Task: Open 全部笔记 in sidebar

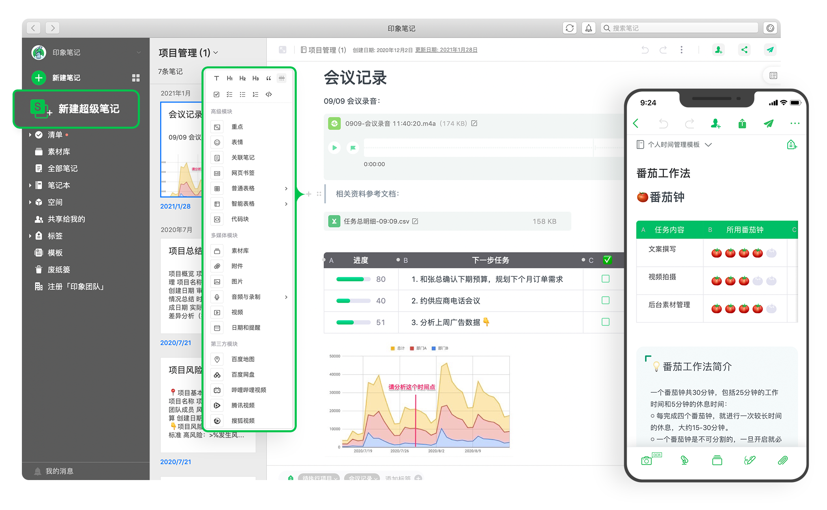Action: point(62,168)
